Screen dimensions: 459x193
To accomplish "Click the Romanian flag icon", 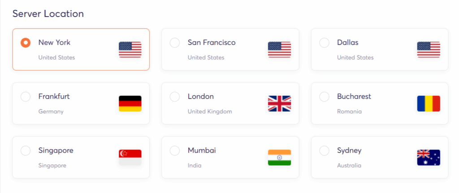I will coord(429,103).
